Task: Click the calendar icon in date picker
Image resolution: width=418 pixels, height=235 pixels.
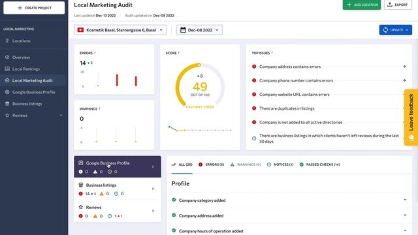Action: coord(183,30)
